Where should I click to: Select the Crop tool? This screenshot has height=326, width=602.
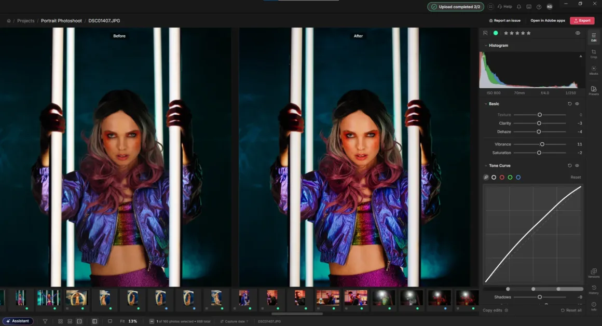594,53
